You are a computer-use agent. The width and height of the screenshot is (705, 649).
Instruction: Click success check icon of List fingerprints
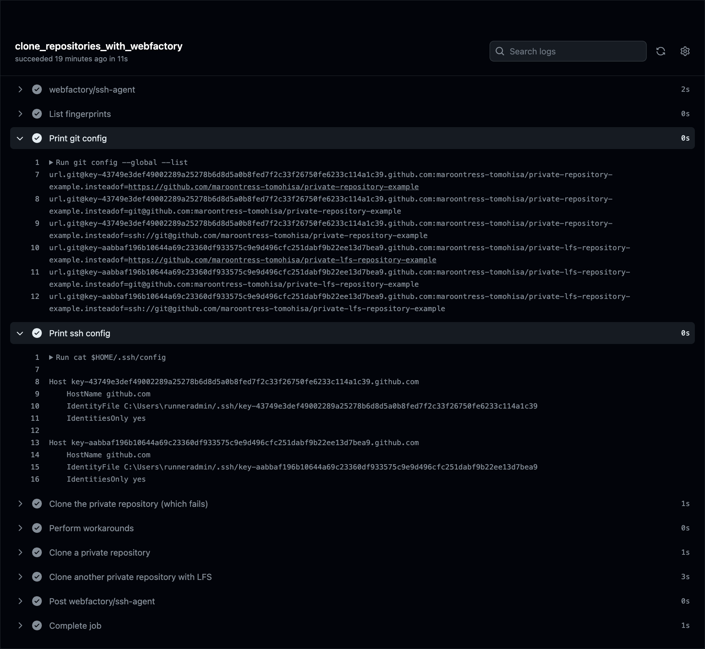(37, 114)
